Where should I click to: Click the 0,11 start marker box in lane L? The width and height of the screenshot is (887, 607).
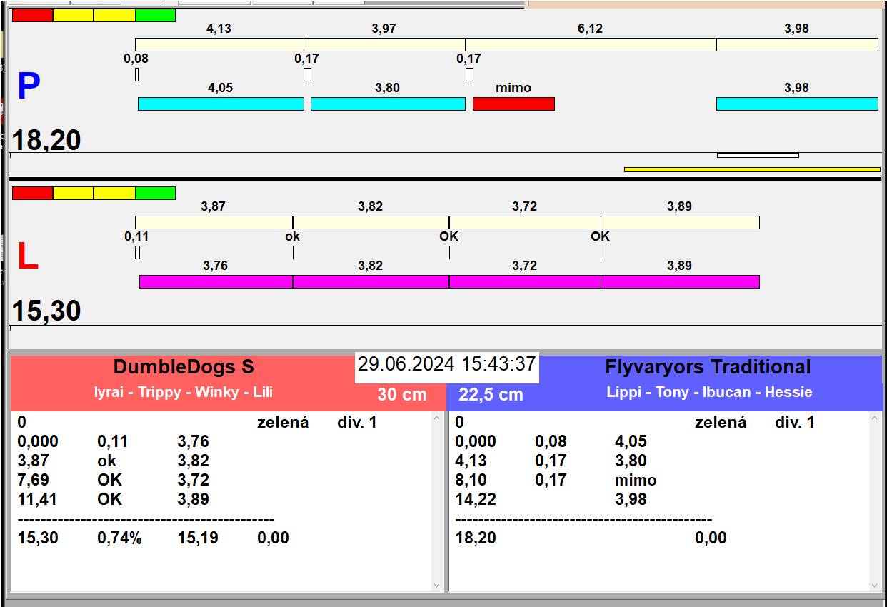coord(137,252)
